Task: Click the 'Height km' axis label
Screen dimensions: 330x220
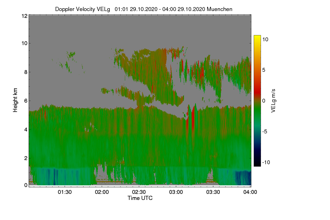Action: (x=15, y=100)
